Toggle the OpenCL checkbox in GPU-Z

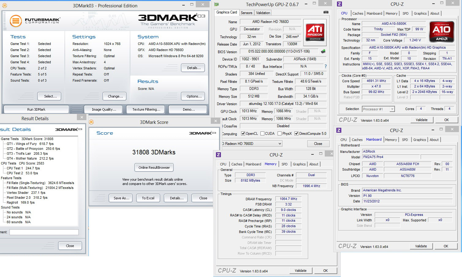[x=243, y=134]
